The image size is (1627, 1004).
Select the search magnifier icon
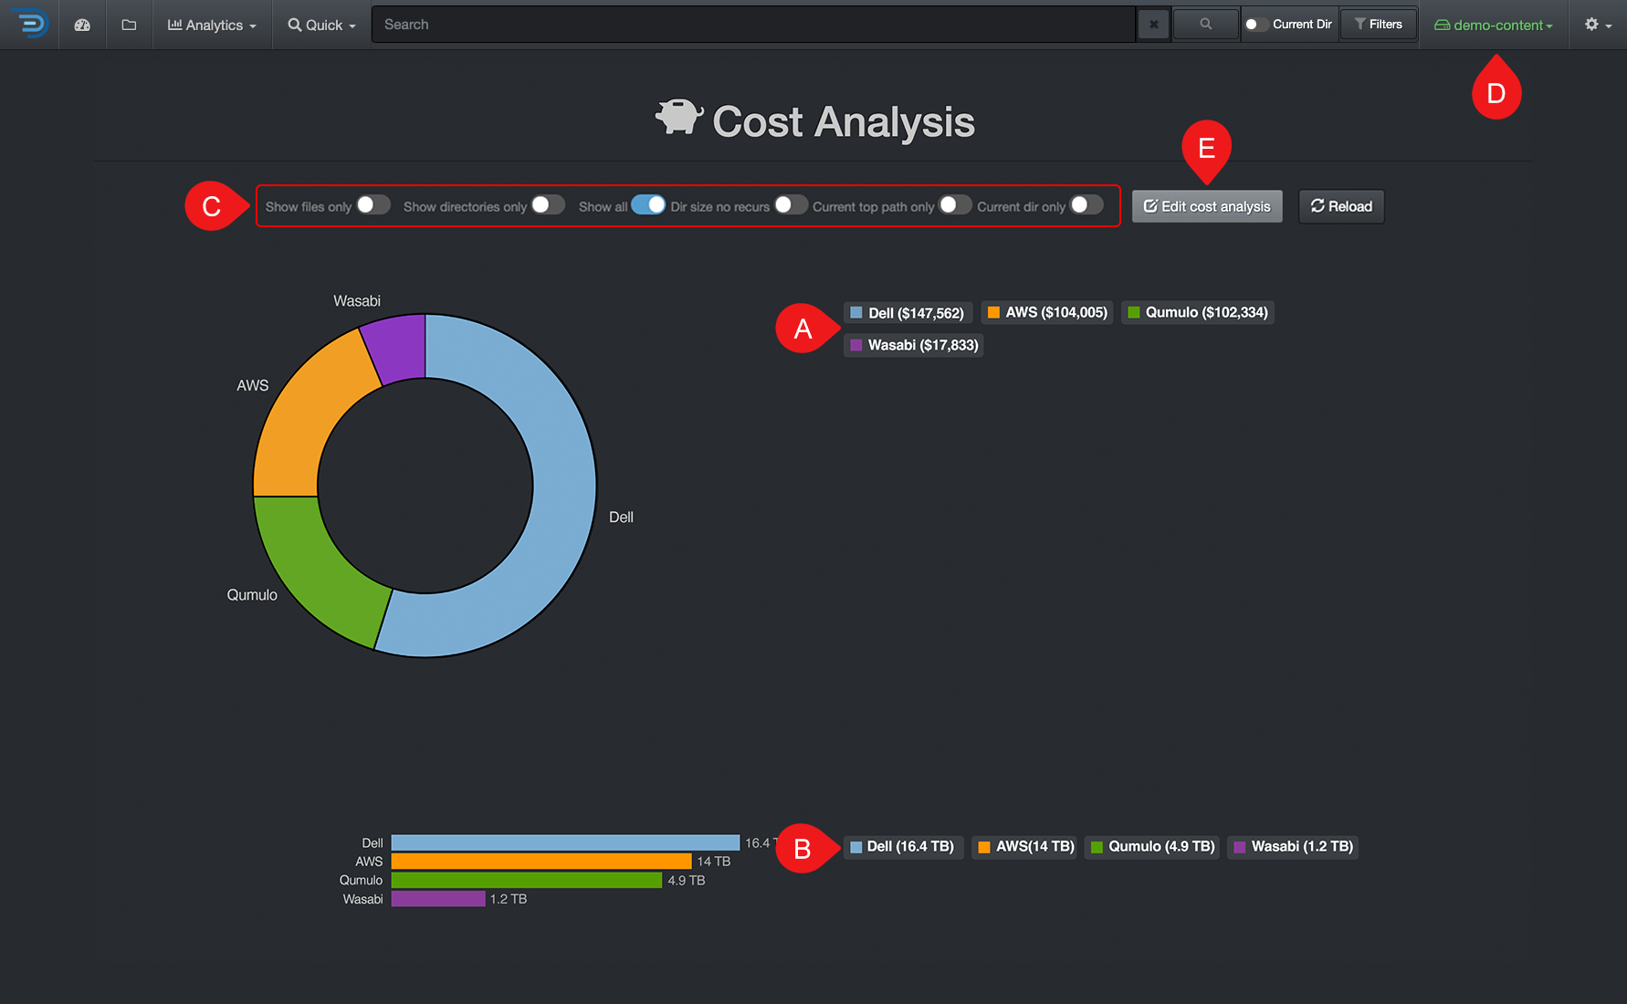click(x=1204, y=24)
